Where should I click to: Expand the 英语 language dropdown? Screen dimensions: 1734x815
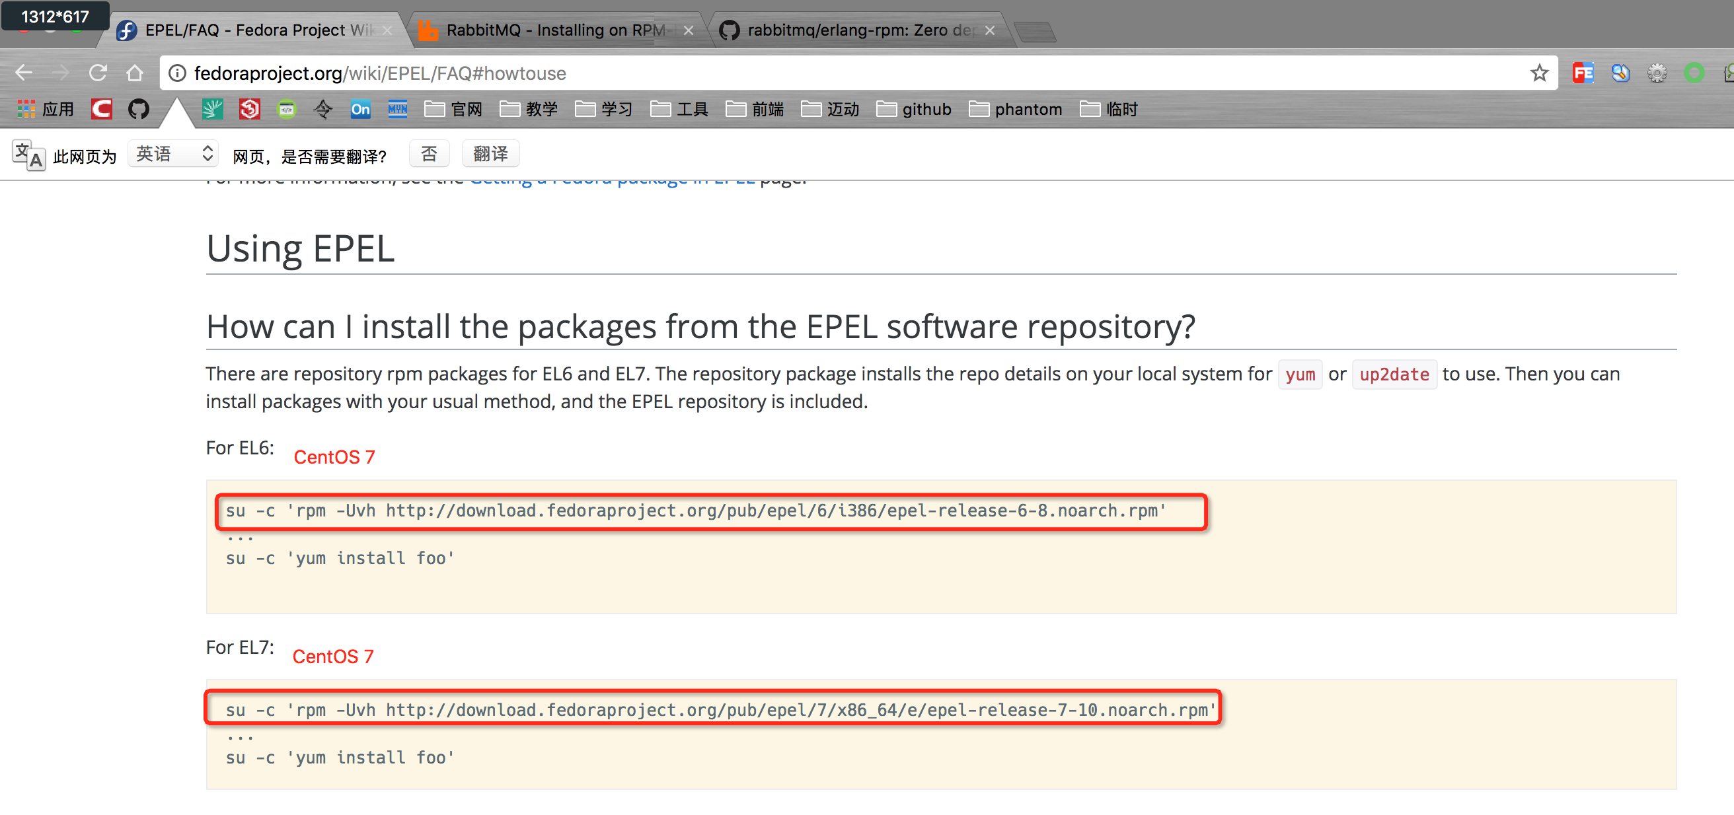click(x=173, y=154)
